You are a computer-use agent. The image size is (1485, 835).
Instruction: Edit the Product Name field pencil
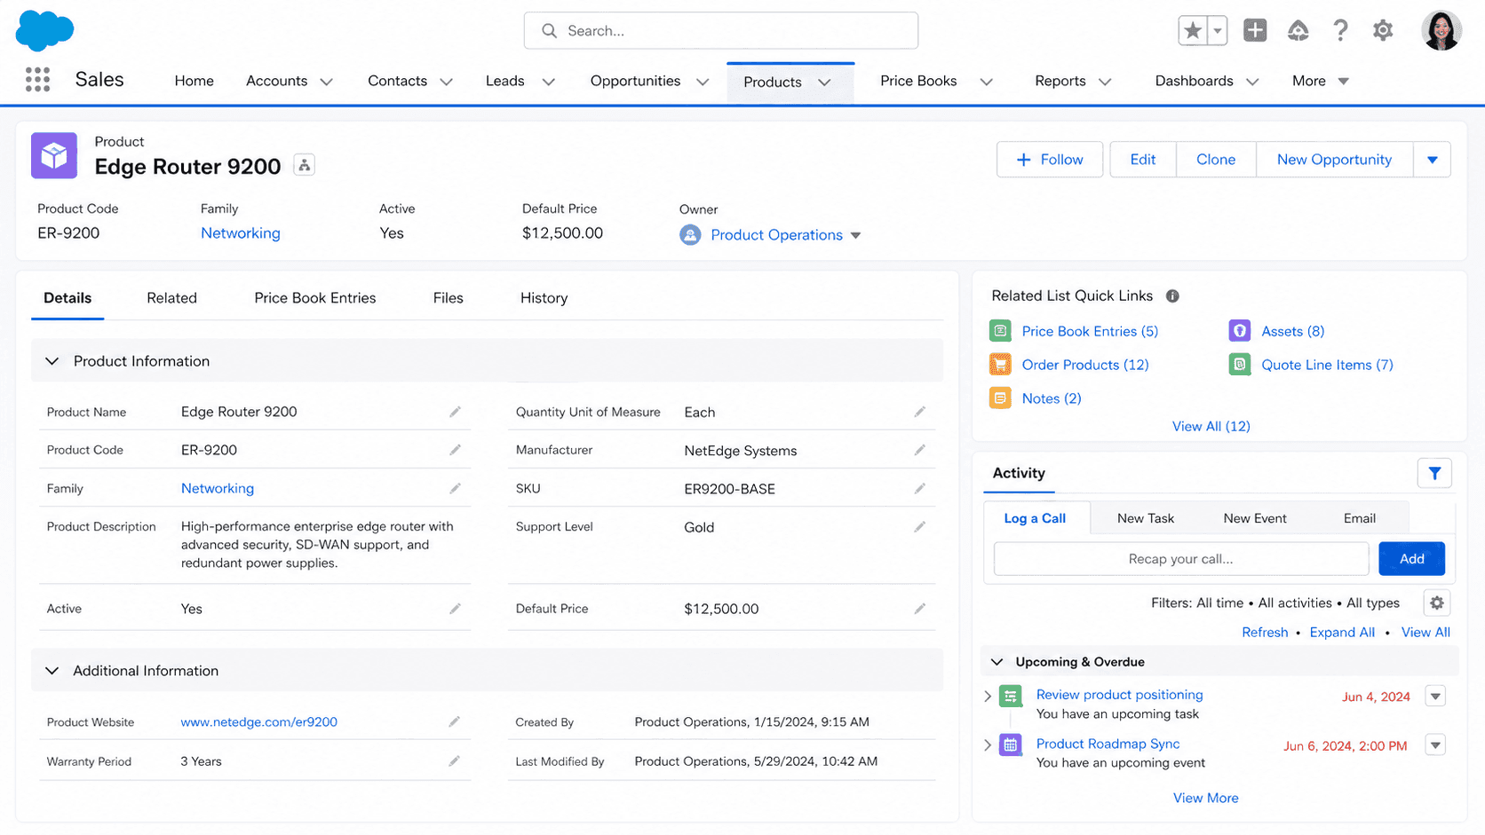click(455, 412)
